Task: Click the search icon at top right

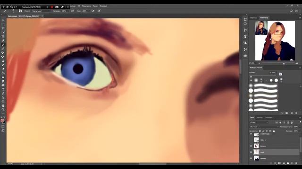Action: coord(292,11)
